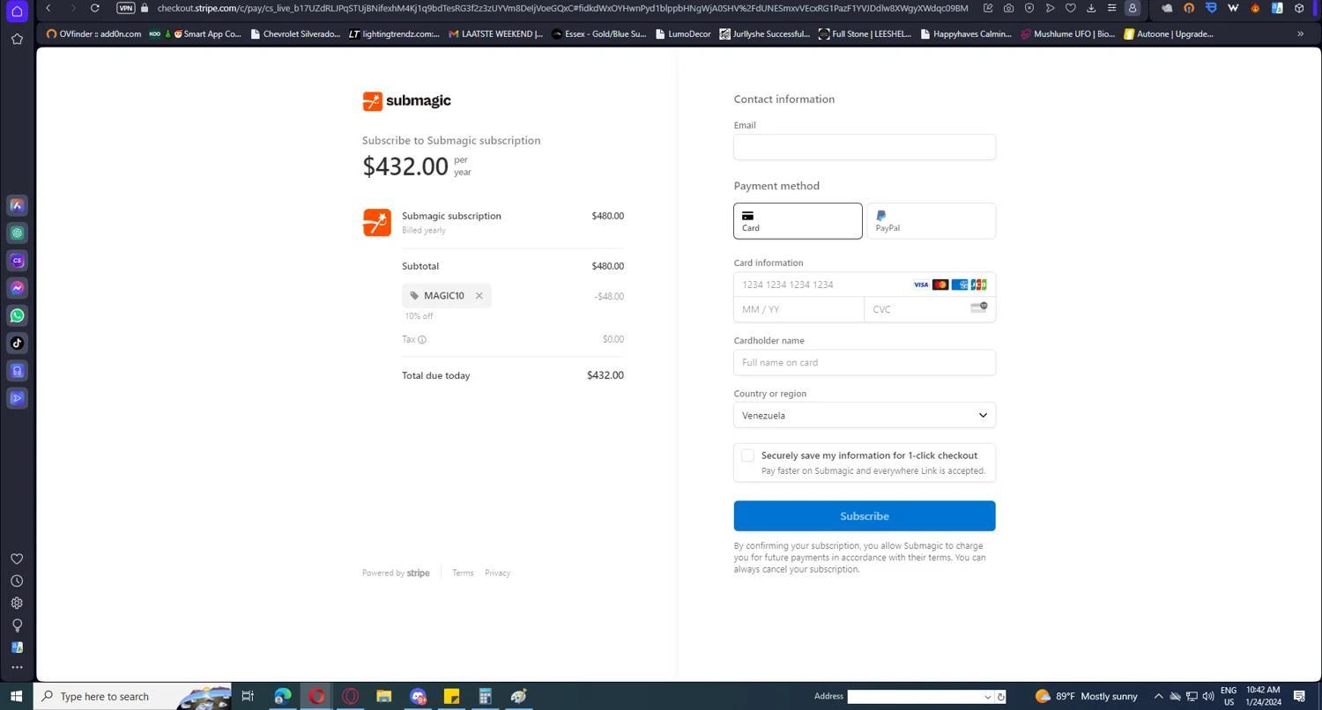The width and height of the screenshot is (1322, 710).
Task: Click the CVC field
Action: point(930,310)
